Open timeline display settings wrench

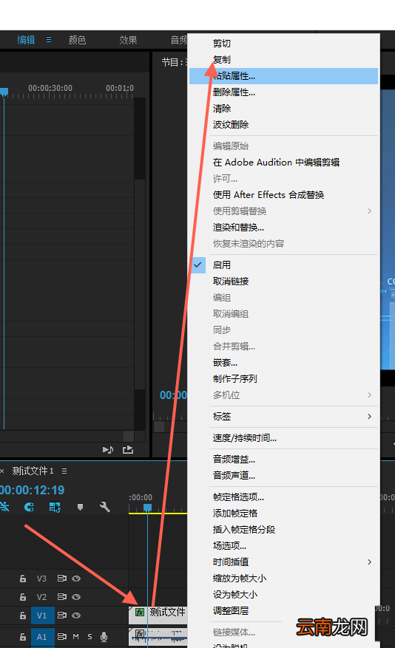[104, 507]
